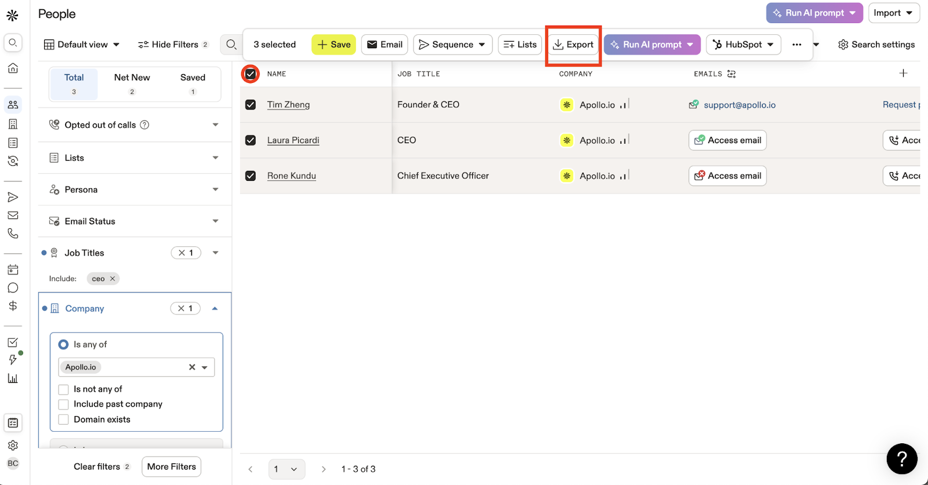Open Settings gear in sidebar

click(13, 446)
